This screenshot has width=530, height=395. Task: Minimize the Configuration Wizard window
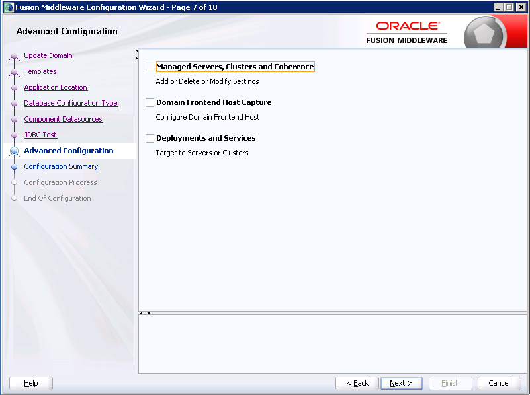pos(498,7)
